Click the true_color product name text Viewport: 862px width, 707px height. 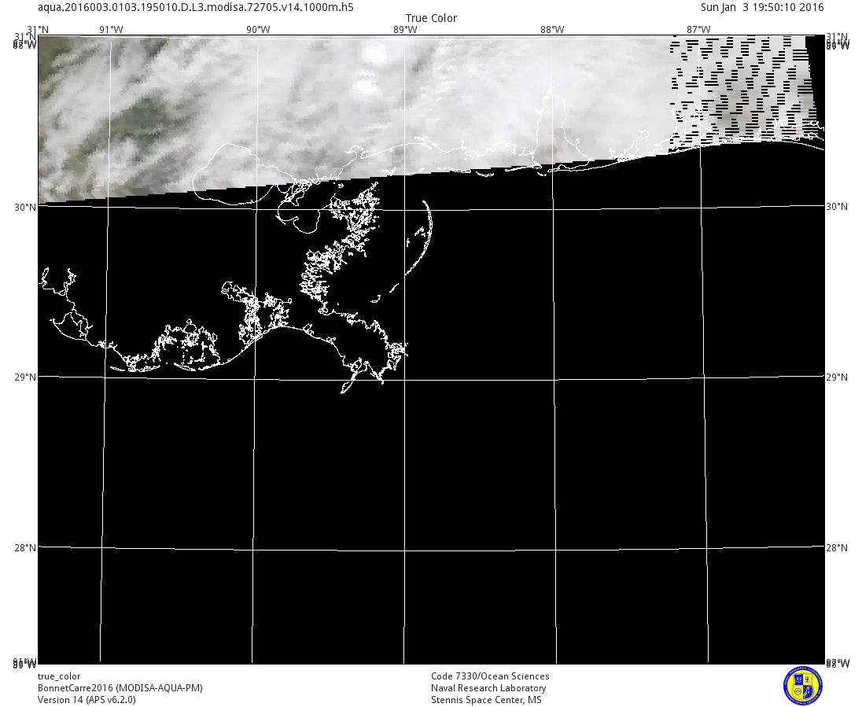(59, 676)
